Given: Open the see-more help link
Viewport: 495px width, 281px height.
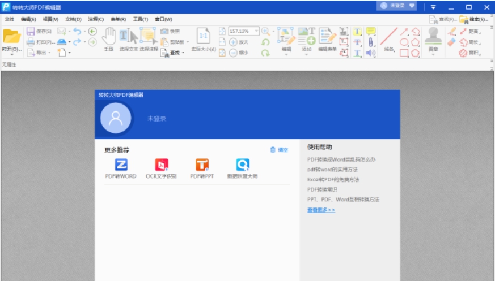Looking at the screenshot, I should (321, 210).
